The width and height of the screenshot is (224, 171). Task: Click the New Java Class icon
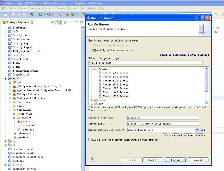(x=73, y=14)
